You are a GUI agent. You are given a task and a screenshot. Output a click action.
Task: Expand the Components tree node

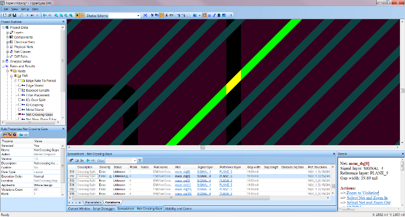click(x=7, y=37)
